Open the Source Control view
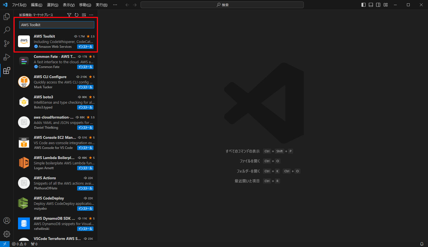The image size is (428, 247). point(7,43)
